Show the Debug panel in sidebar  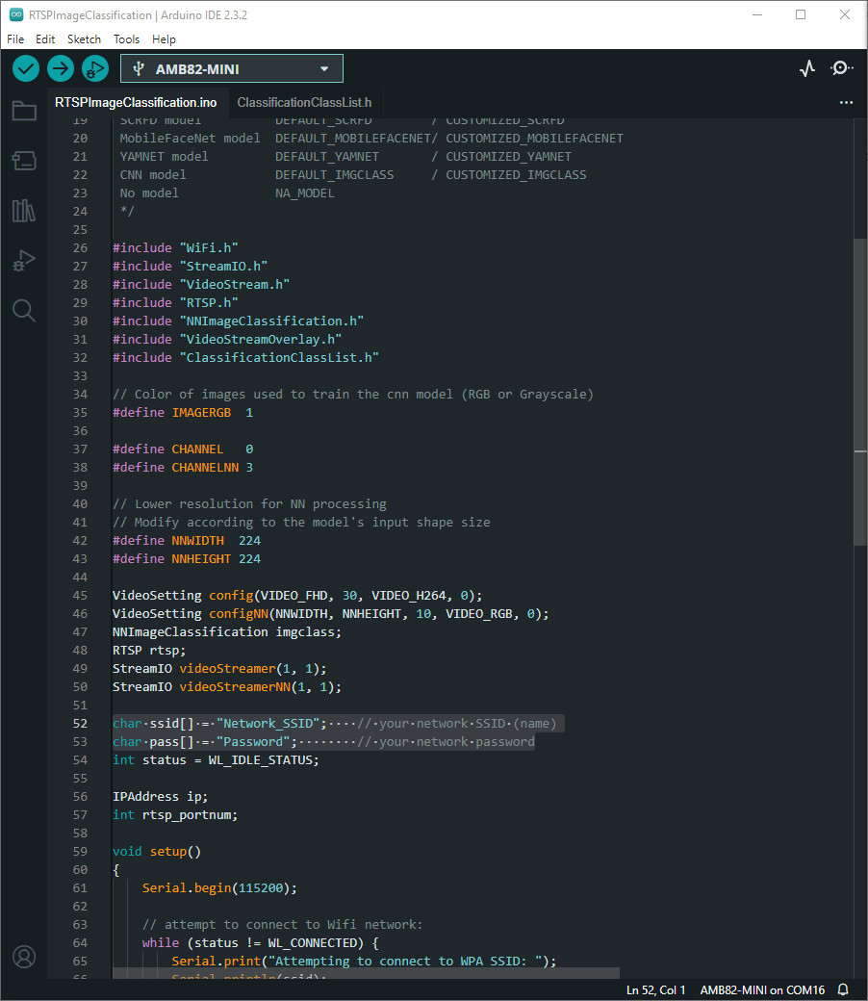click(24, 261)
